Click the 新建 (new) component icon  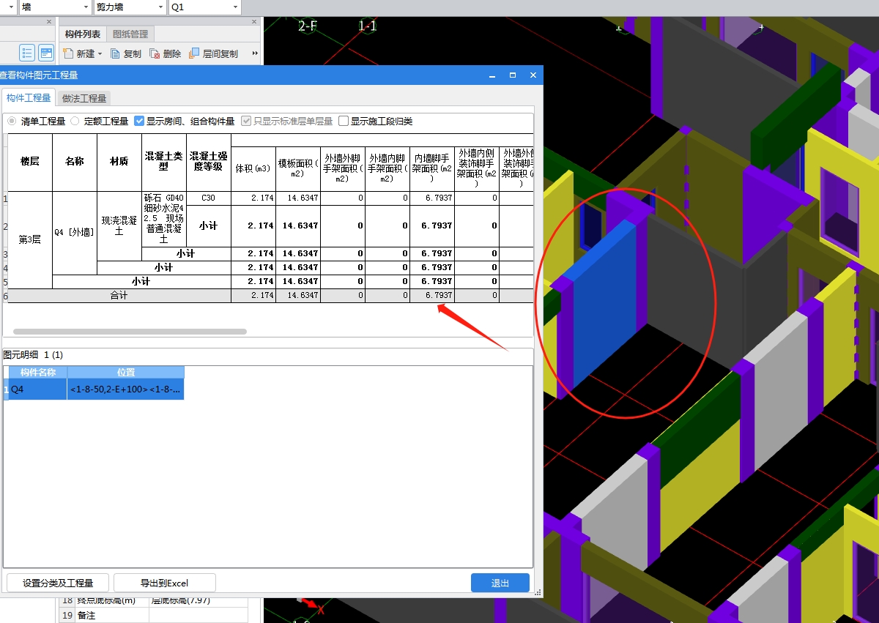tap(68, 53)
